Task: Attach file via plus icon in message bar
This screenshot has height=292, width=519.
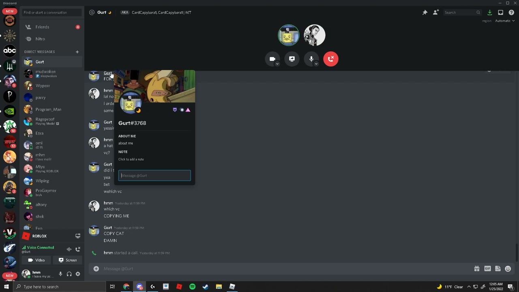Action: (96, 268)
